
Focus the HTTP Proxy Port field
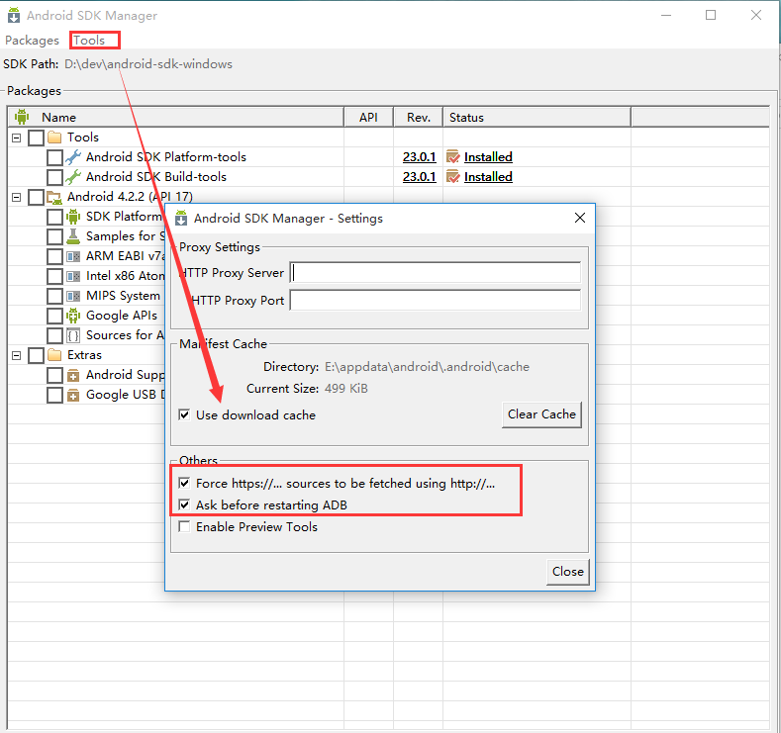coord(436,300)
